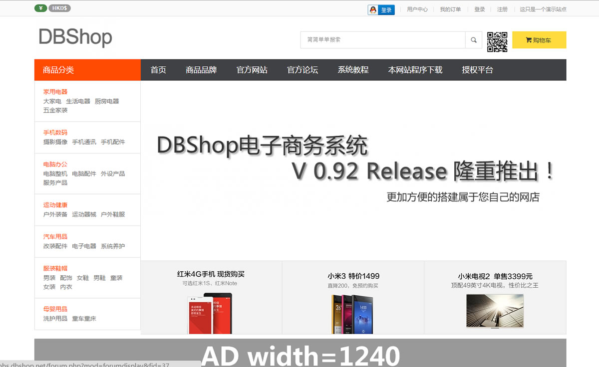Select 五金家装 subcategory
The height and width of the screenshot is (367, 599).
point(55,110)
